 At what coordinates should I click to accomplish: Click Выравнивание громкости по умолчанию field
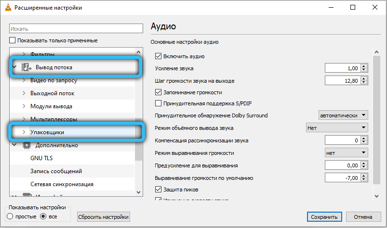tap(342, 178)
